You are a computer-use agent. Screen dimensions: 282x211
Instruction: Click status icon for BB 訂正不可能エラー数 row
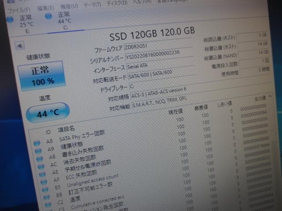(46, 197)
